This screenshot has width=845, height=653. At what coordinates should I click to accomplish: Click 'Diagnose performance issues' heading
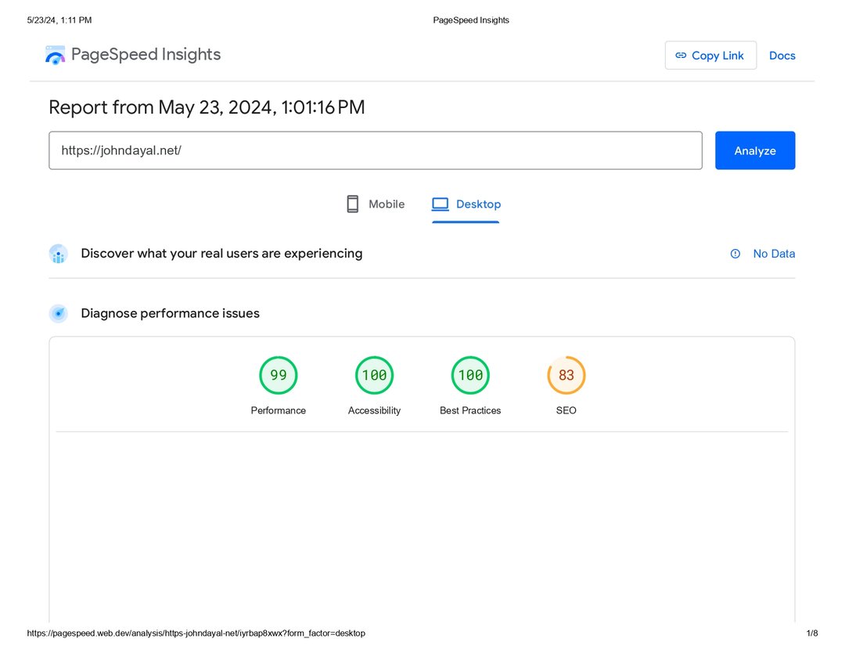pyautogui.click(x=171, y=313)
